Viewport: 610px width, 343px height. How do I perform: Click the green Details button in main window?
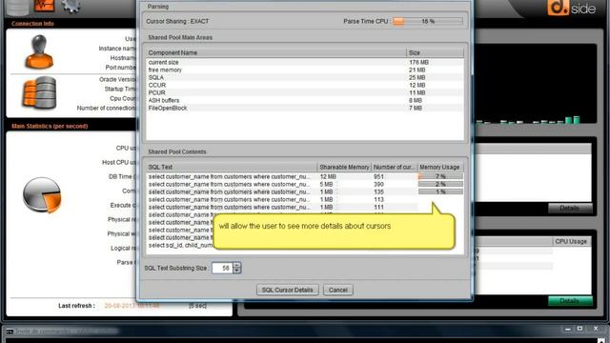pyautogui.click(x=570, y=301)
